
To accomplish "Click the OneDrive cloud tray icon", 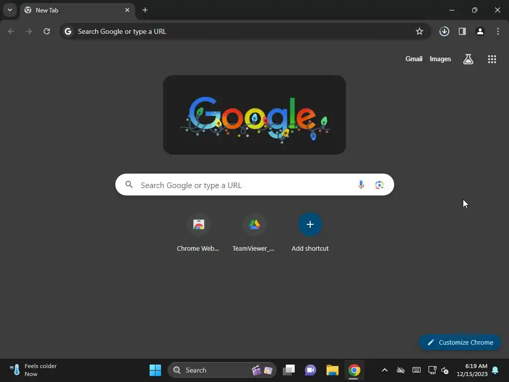I will coord(401,370).
